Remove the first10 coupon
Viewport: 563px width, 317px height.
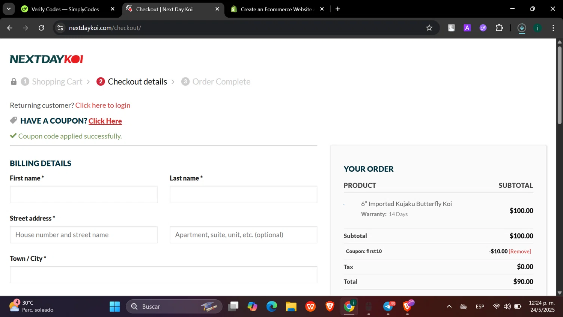pyautogui.click(x=520, y=251)
